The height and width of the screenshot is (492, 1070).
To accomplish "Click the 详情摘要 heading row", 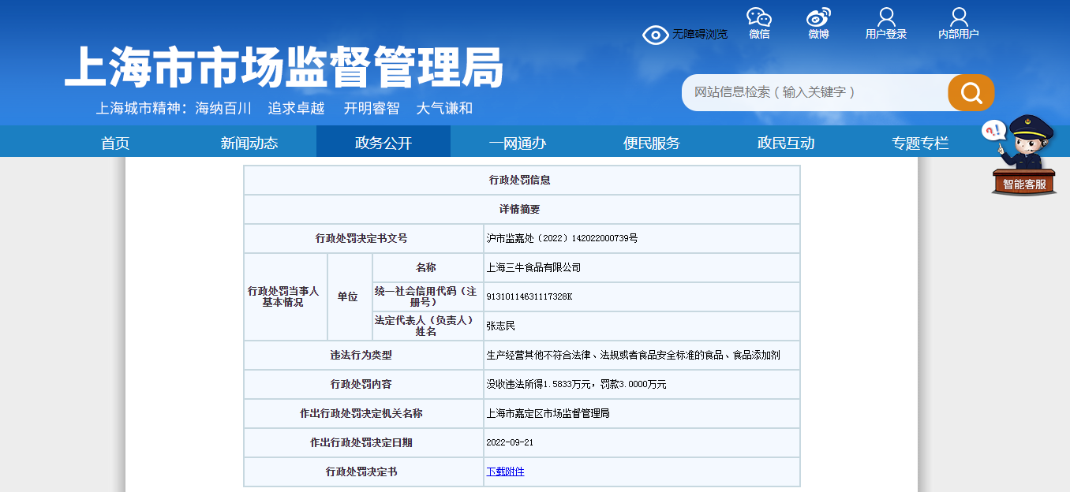I will (522, 209).
